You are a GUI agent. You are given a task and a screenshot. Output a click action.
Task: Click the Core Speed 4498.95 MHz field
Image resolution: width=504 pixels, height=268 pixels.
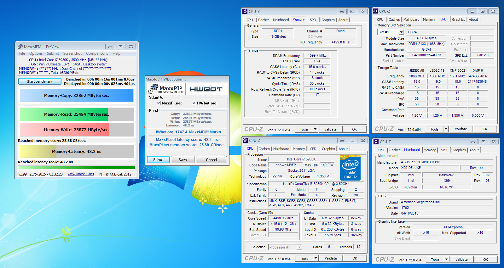pos(283,218)
